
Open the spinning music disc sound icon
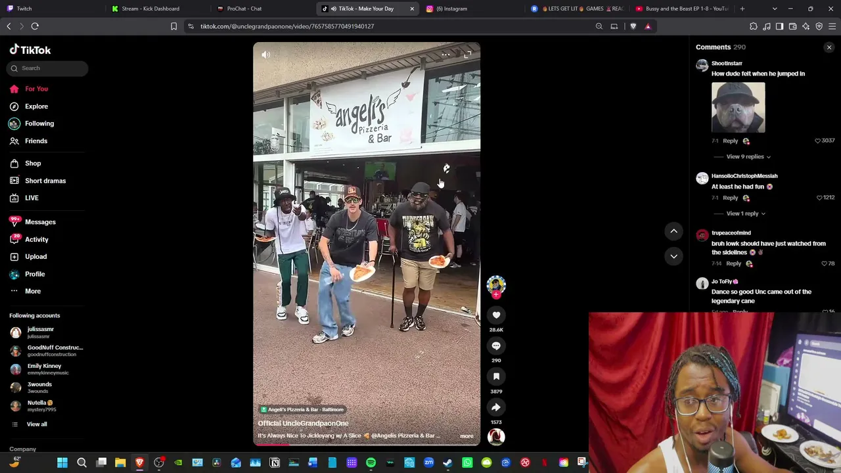tap(496, 436)
